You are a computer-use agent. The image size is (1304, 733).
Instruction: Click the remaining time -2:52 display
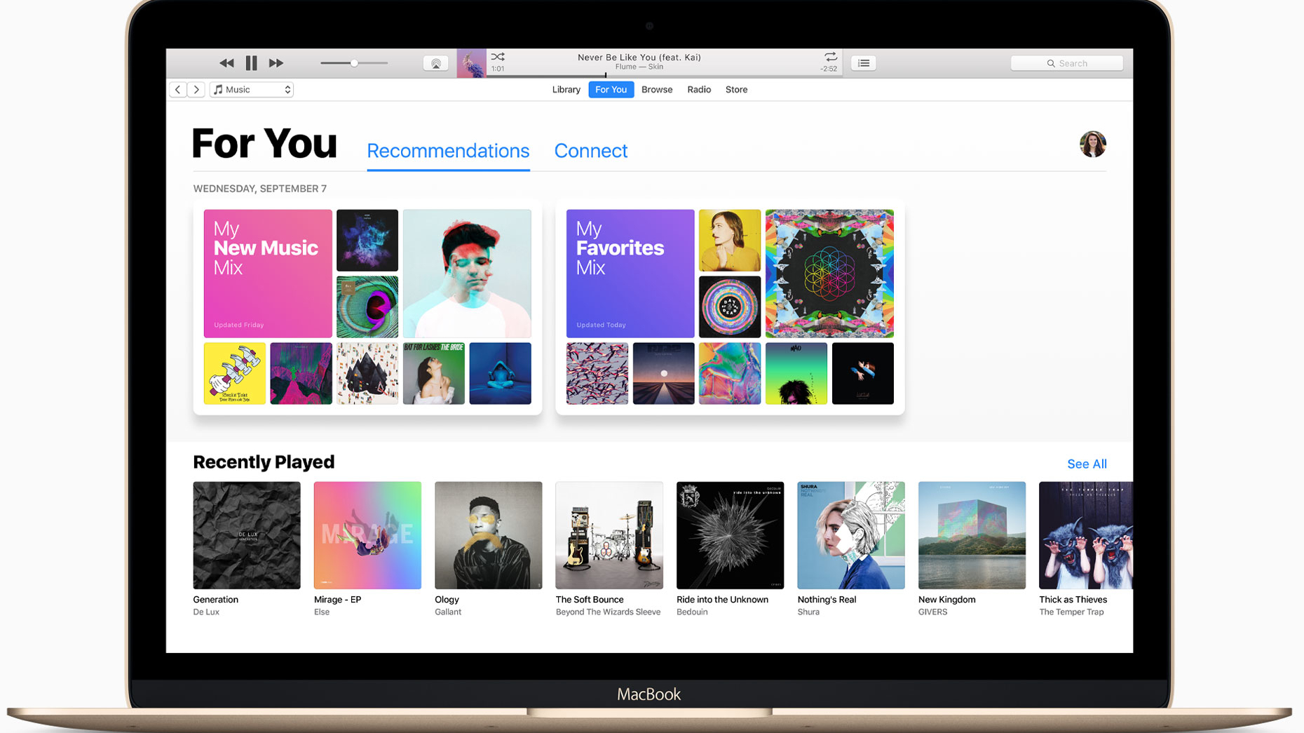(829, 69)
